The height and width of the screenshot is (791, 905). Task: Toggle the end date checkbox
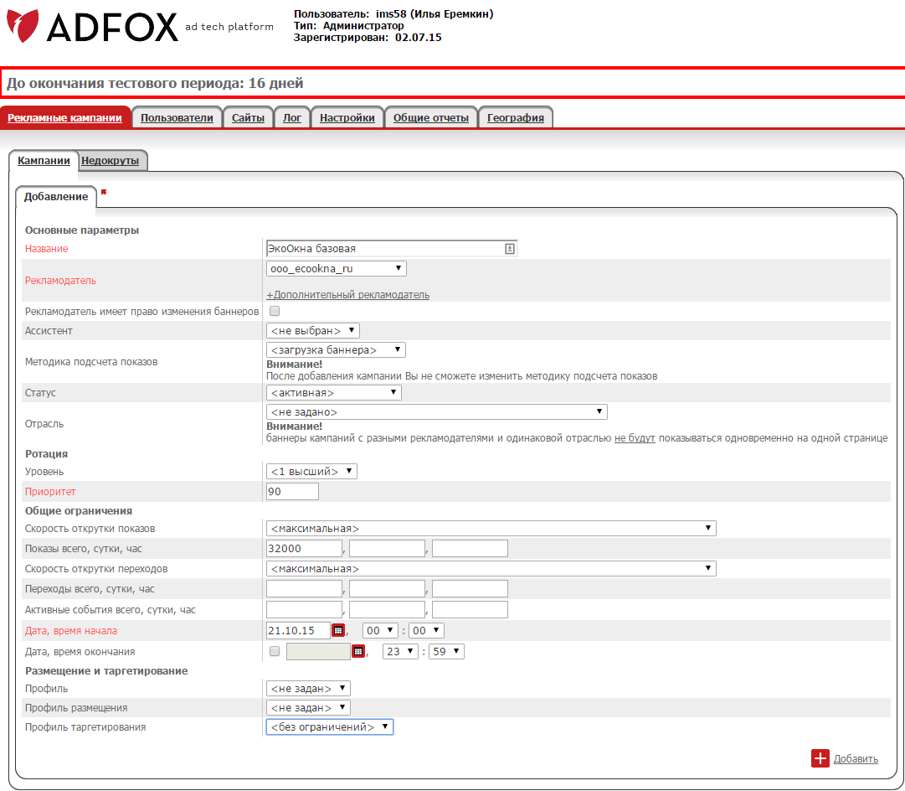(x=275, y=651)
